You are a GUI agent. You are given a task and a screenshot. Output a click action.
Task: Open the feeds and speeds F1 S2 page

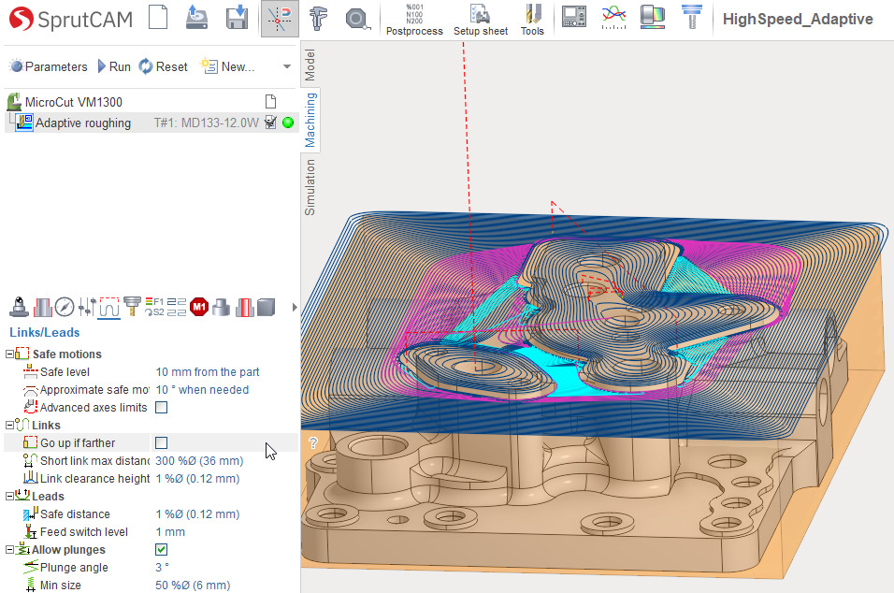pos(154,307)
